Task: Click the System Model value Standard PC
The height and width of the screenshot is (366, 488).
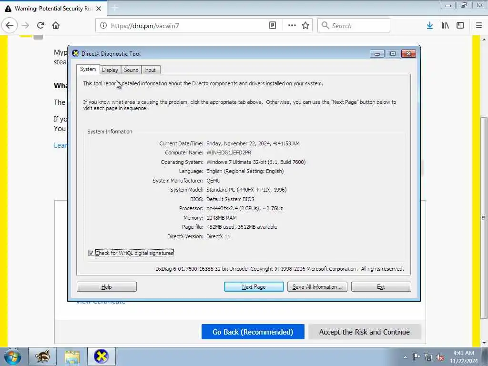Action: pyautogui.click(x=246, y=190)
